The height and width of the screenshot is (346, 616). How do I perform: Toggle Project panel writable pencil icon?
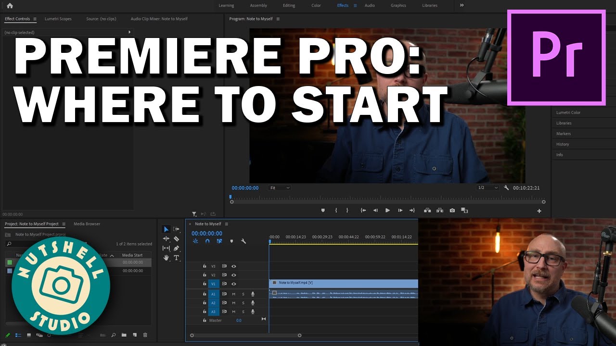(x=8, y=335)
